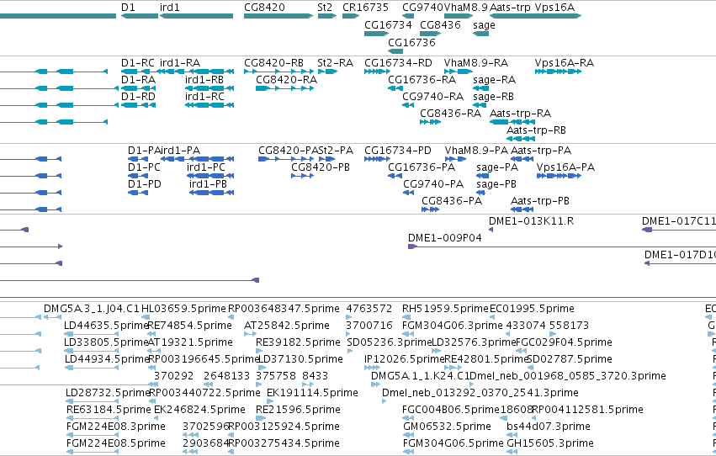The width and height of the screenshot is (716, 456).
Task: Click the GH15605.3prime EST label
Action: click(x=550, y=443)
